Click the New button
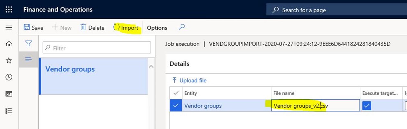Image resolution: width=407 pixels, height=129 pixels. (62, 28)
